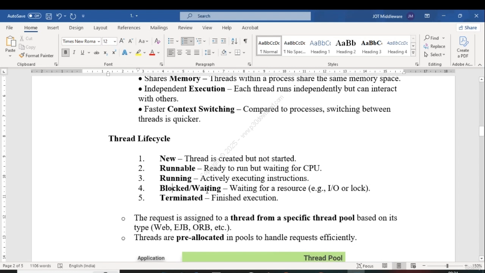Viewport: 485px width, 273px height.
Task: Open the Paragraph dialog launcher
Action: point(249,64)
